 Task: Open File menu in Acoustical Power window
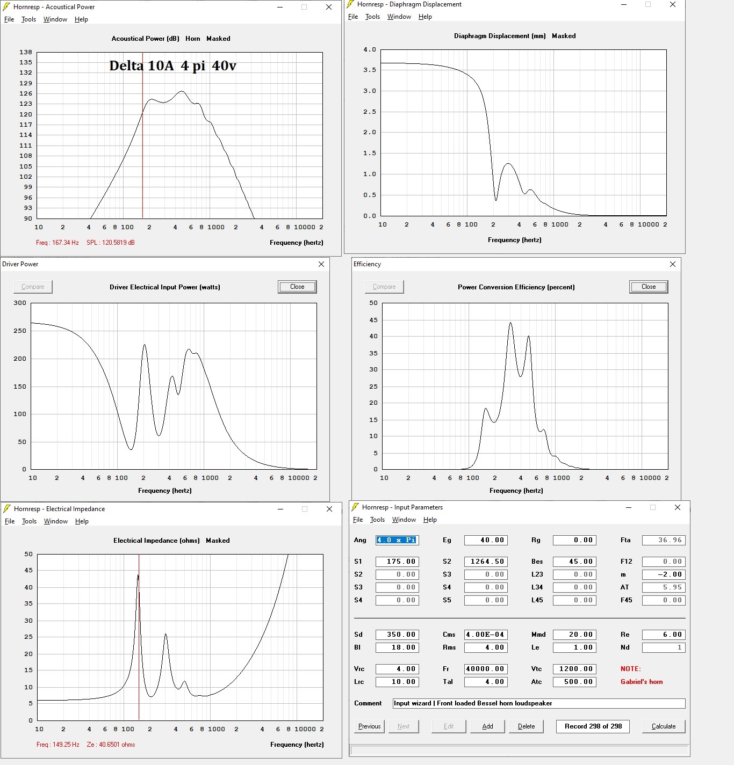point(9,19)
